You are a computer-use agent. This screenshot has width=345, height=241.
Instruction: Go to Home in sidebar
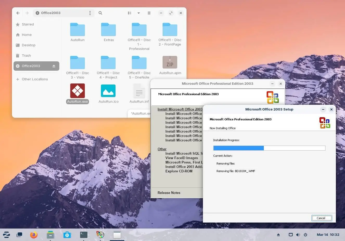click(36, 35)
